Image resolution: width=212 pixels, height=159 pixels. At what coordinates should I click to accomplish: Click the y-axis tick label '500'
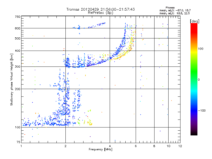[x=18, y=38]
